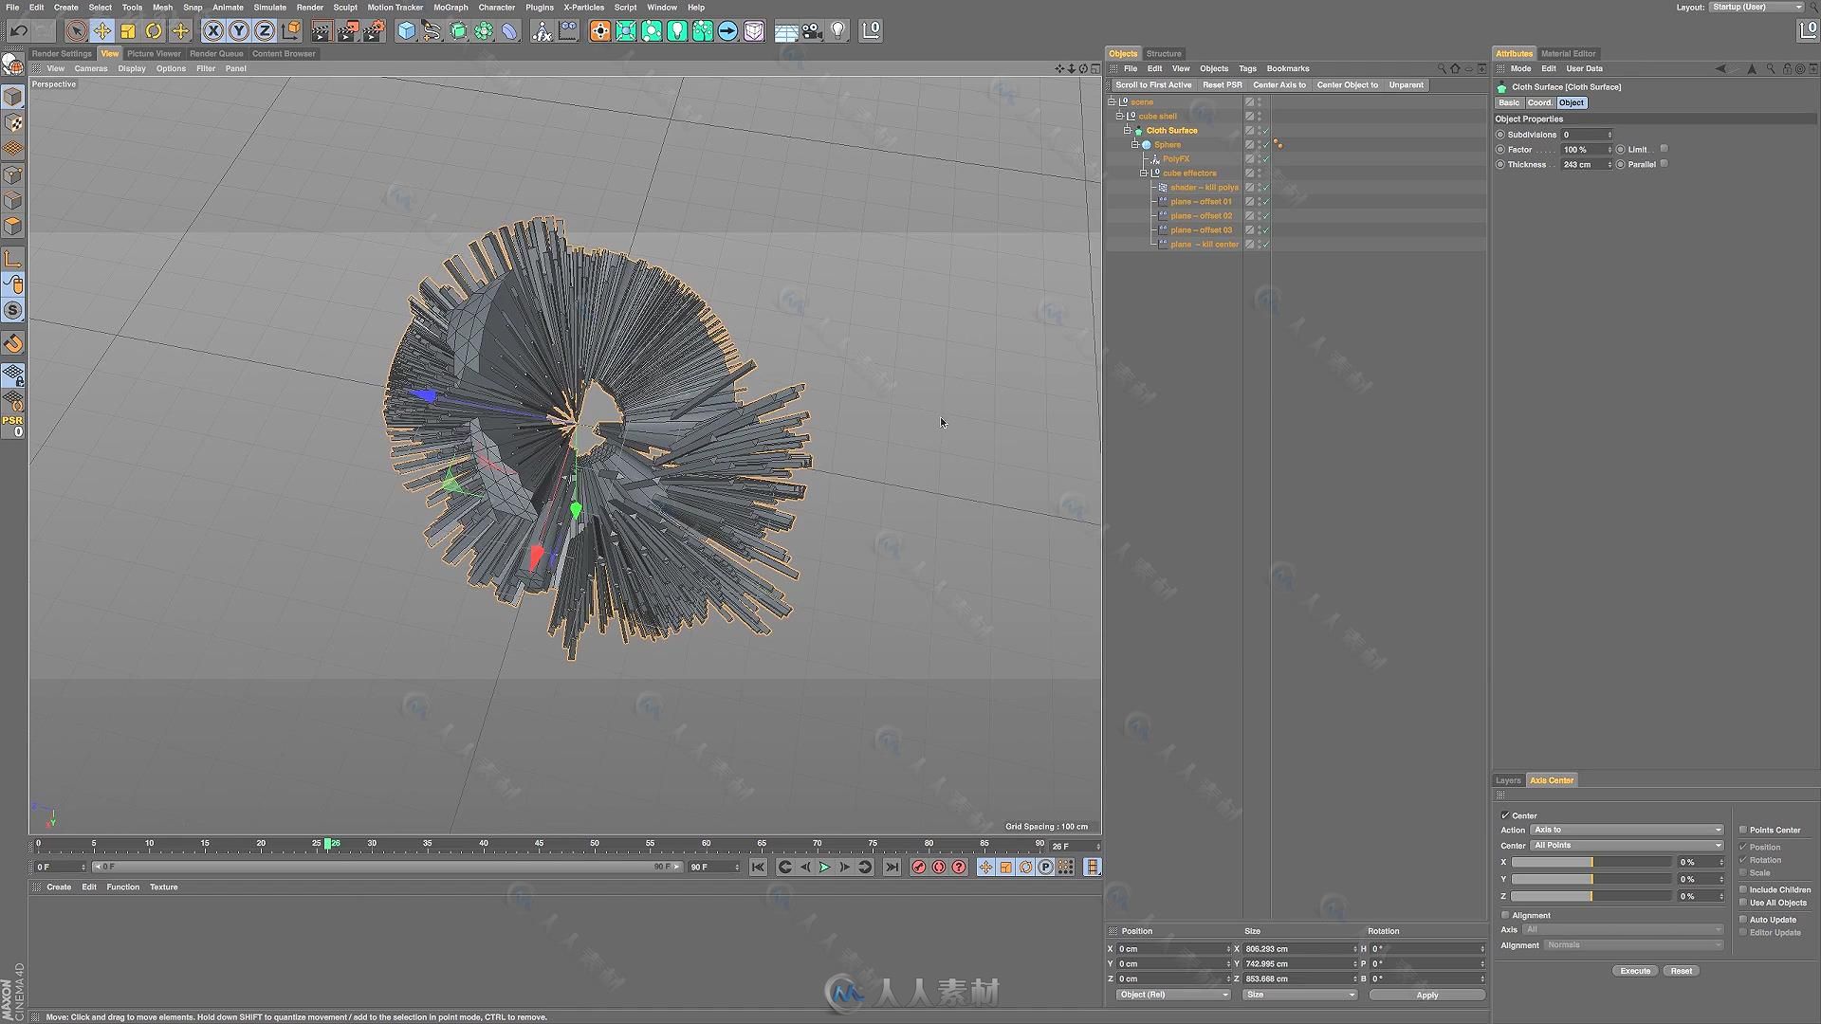Screen dimensions: 1821x1024
Task: Toggle coordinate system icon
Action: (x=291, y=31)
